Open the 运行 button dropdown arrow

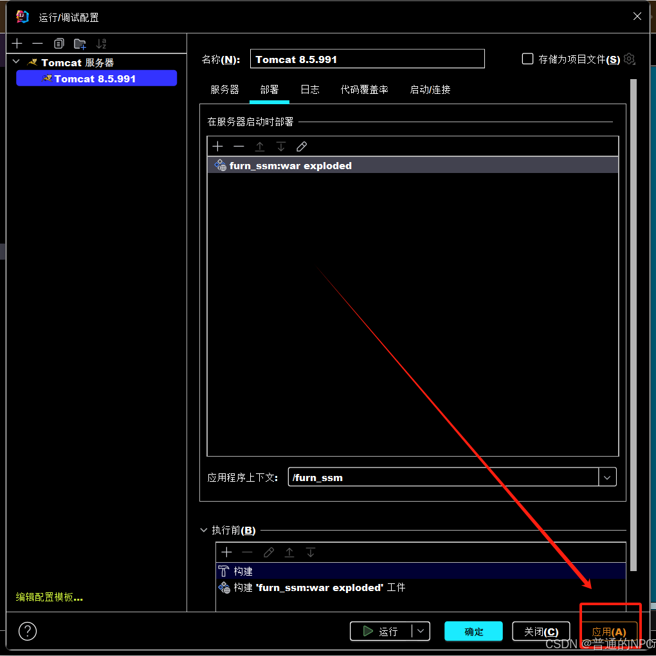(x=421, y=631)
